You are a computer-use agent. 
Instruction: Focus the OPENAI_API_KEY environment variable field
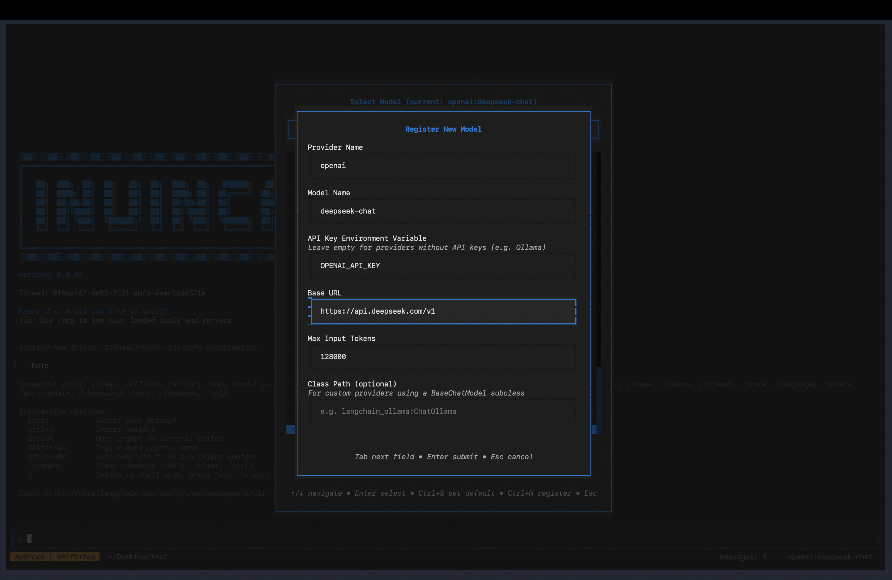443,266
